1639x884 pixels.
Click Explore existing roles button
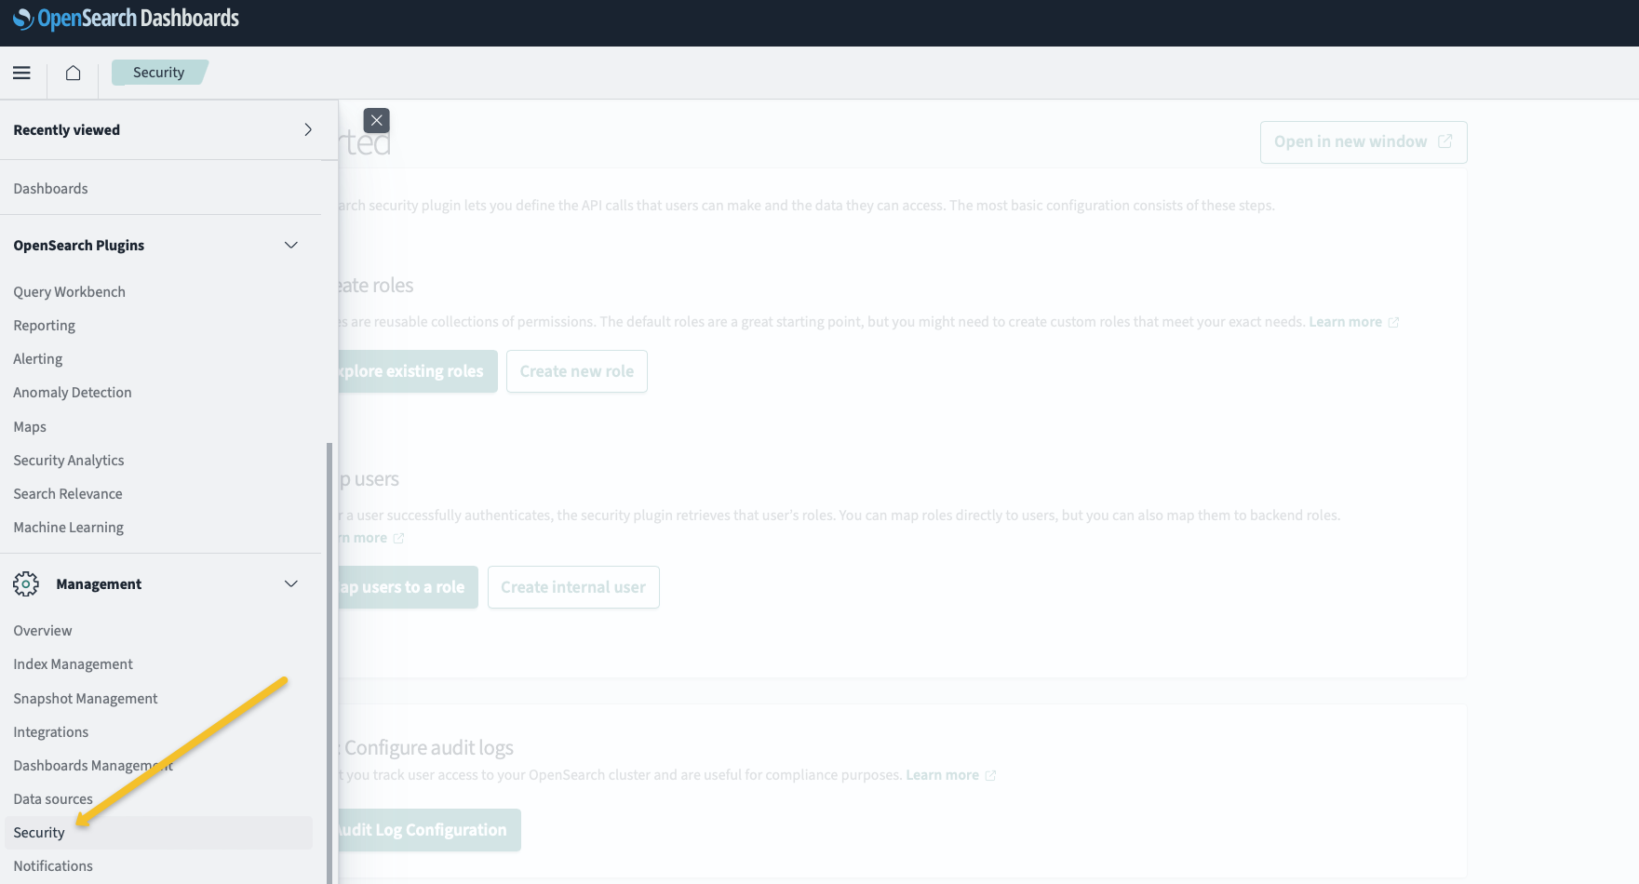(418, 371)
